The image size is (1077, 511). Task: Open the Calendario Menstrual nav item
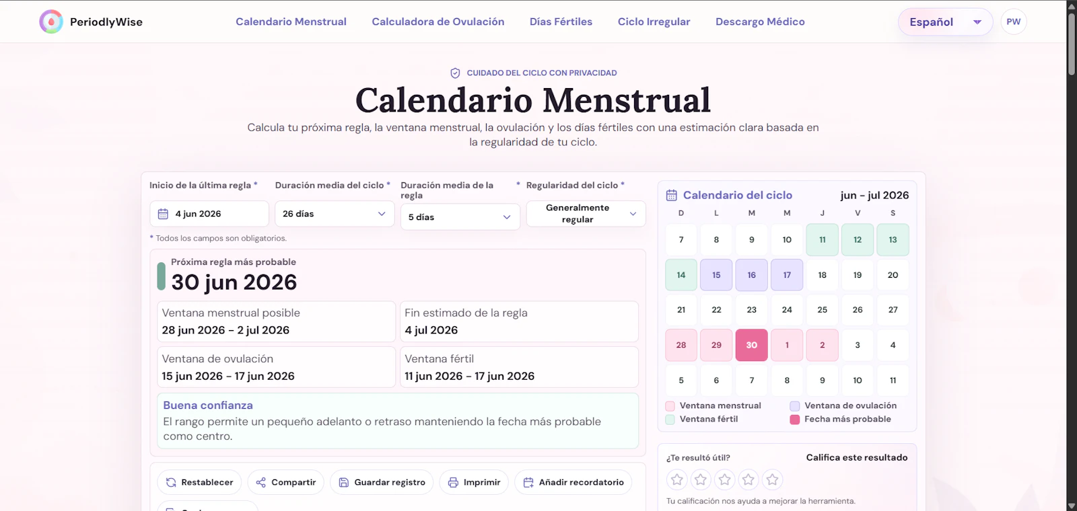[291, 22]
